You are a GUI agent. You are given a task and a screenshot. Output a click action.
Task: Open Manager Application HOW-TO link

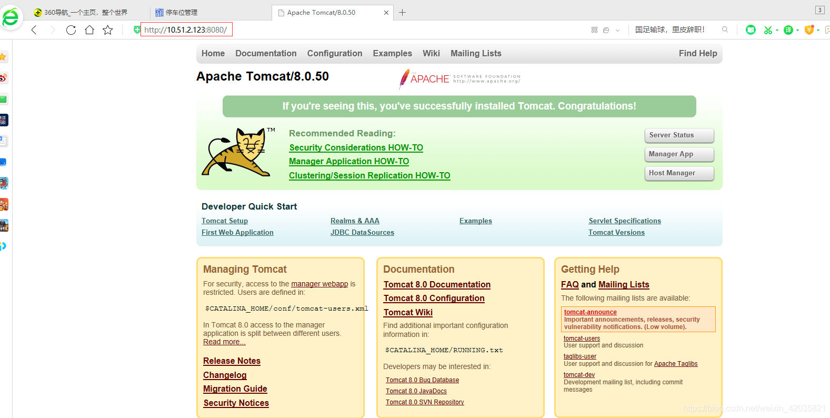point(349,162)
